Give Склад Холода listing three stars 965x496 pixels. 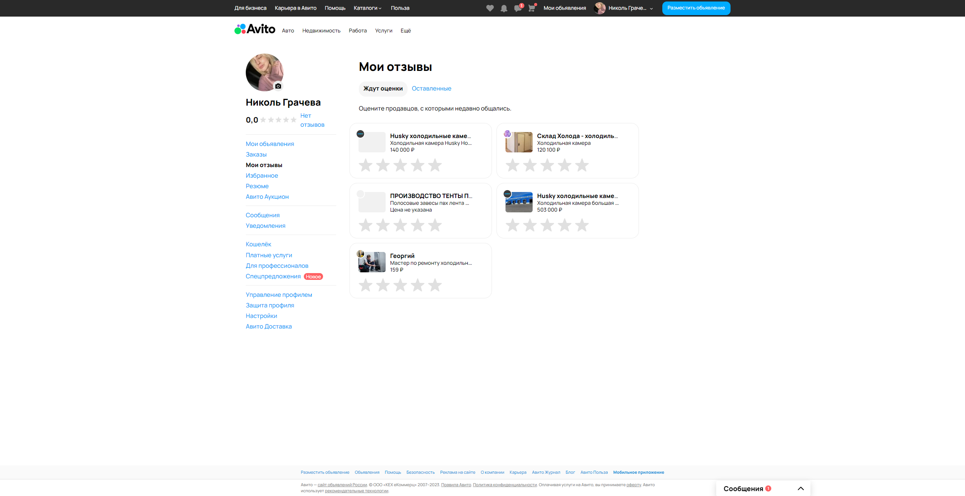[547, 165]
